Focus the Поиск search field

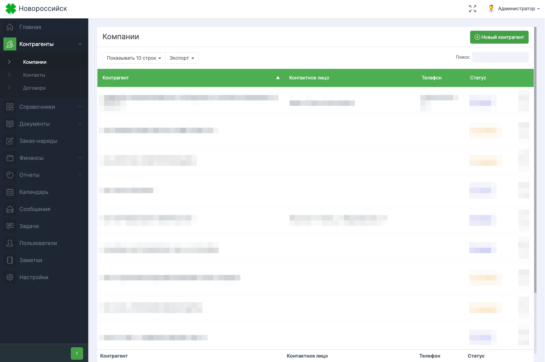click(500, 57)
